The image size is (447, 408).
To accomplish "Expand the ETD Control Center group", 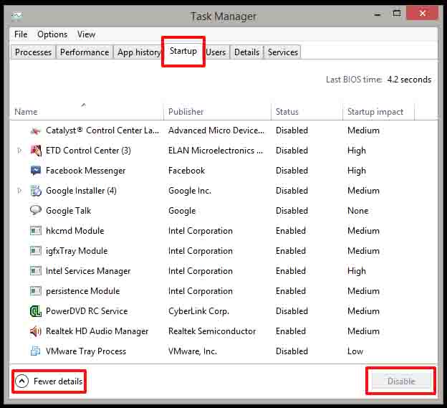I will tap(19, 151).
